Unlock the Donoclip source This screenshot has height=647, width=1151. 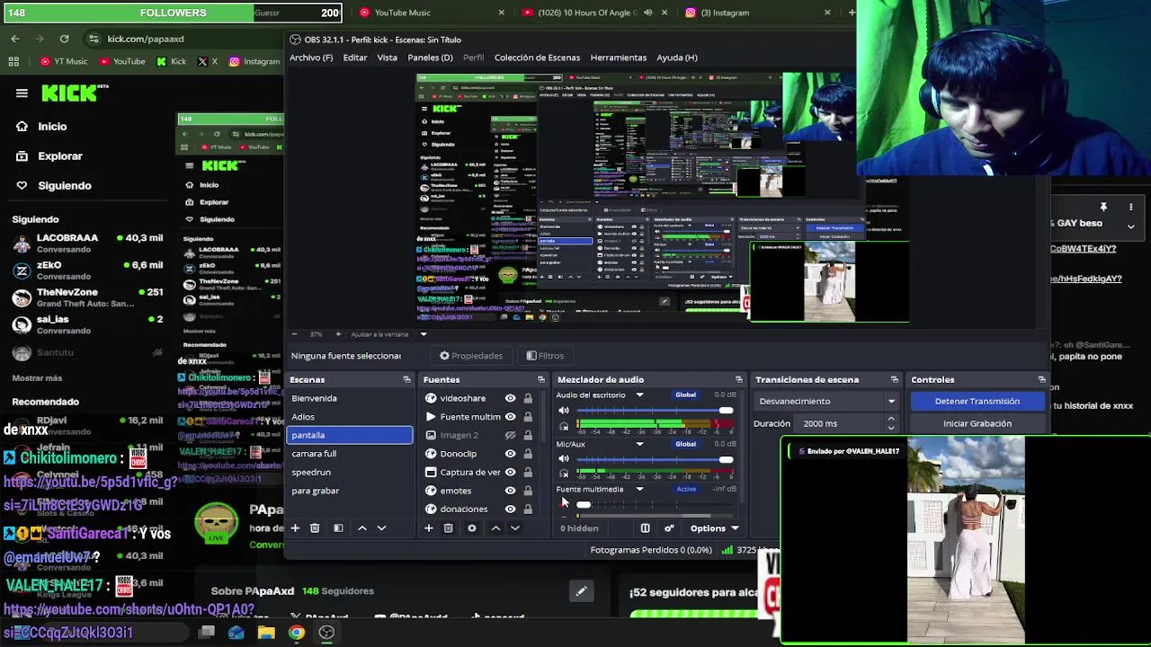(528, 454)
